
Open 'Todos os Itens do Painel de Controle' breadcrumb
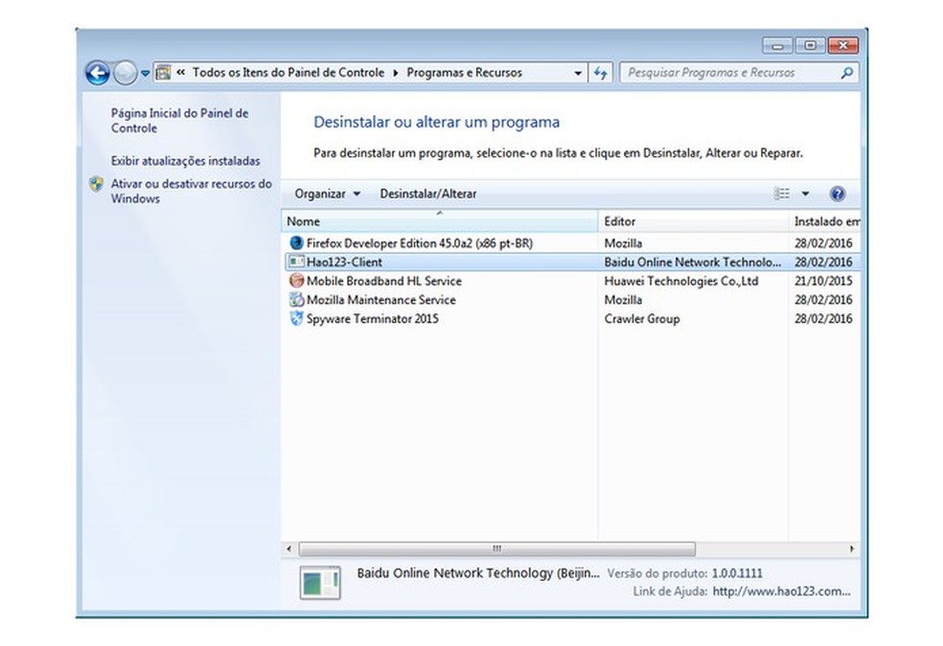coord(288,73)
